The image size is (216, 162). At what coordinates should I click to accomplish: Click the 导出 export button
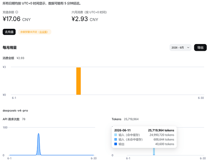coord(200,48)
